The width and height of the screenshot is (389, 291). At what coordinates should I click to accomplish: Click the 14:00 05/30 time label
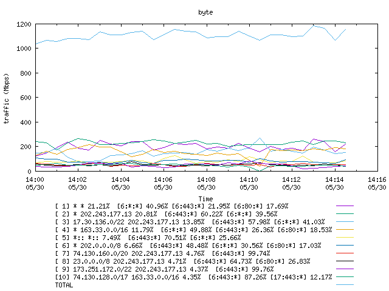(x=35, y=183)
